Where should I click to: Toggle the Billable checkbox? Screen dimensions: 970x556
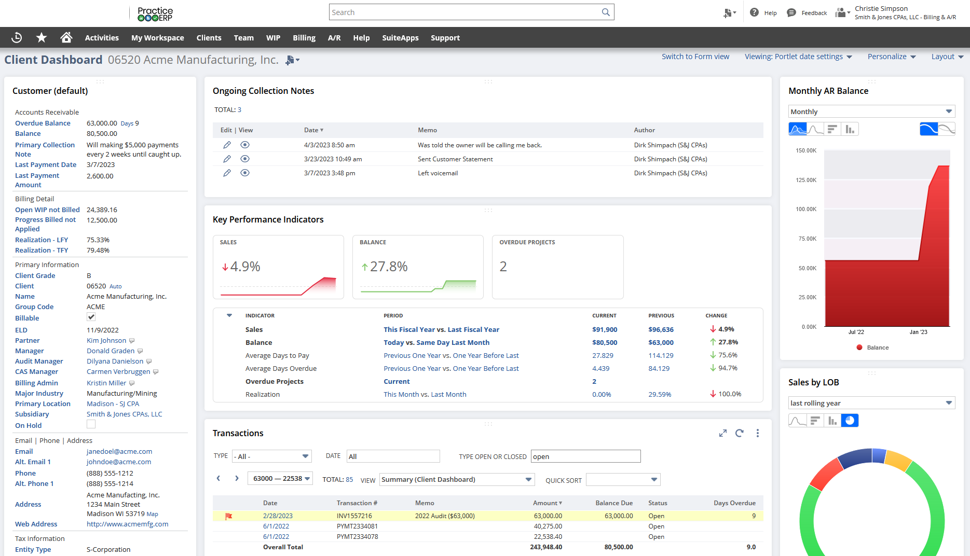(x=91, y=317)
